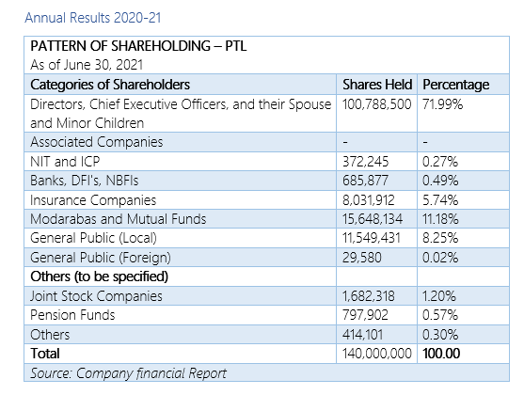Viewport: 524px width, 395px height.
Task: Click the Annual Results 2020-21 link
Action: [93, 18]
